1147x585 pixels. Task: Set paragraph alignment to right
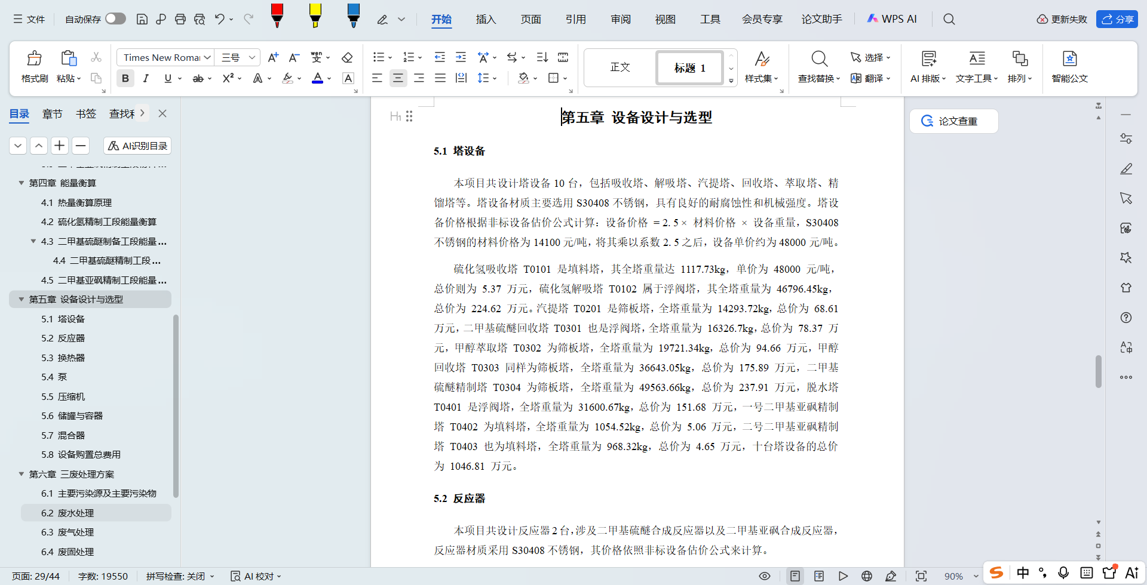click(419, 78)
